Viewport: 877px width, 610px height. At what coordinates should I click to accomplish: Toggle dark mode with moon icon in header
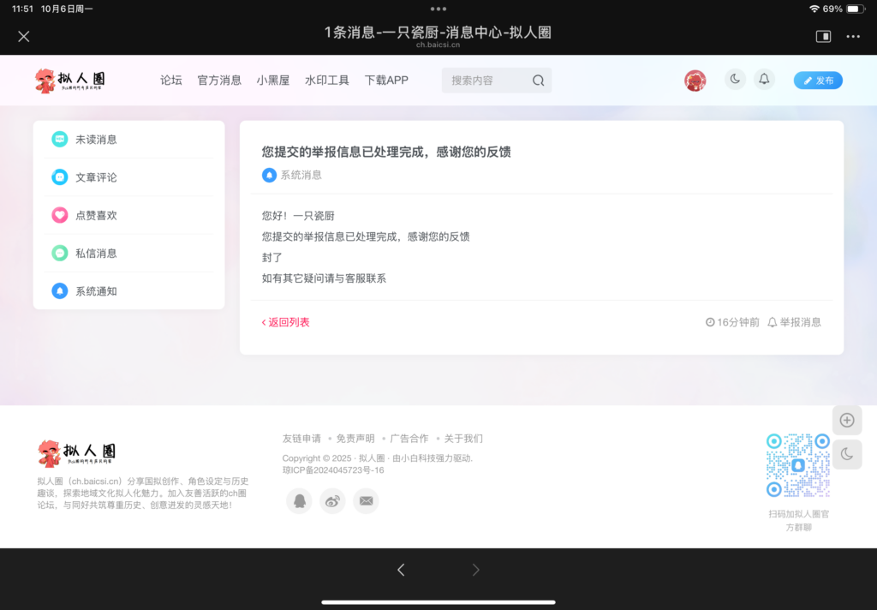(735, 79)
